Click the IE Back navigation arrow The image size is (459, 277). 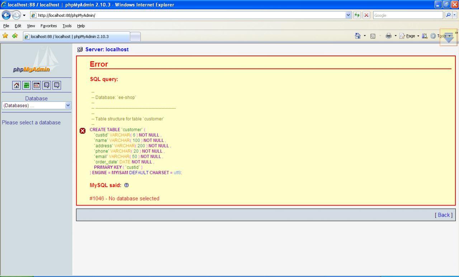pos(6,15)
